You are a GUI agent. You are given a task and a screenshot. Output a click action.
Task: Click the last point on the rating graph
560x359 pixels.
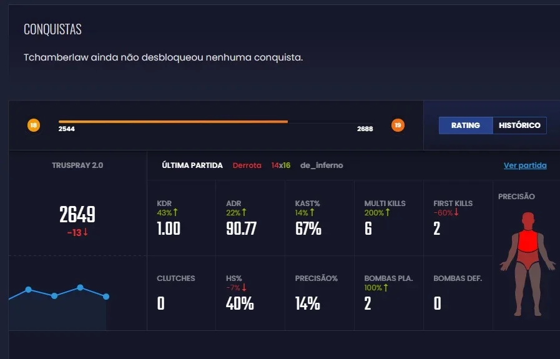tap(106, 297)
